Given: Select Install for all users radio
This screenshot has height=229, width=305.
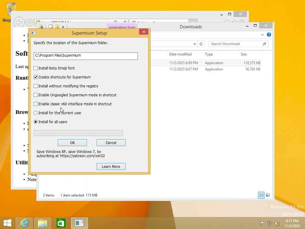Looking at the screenshot, I should 36,122.
